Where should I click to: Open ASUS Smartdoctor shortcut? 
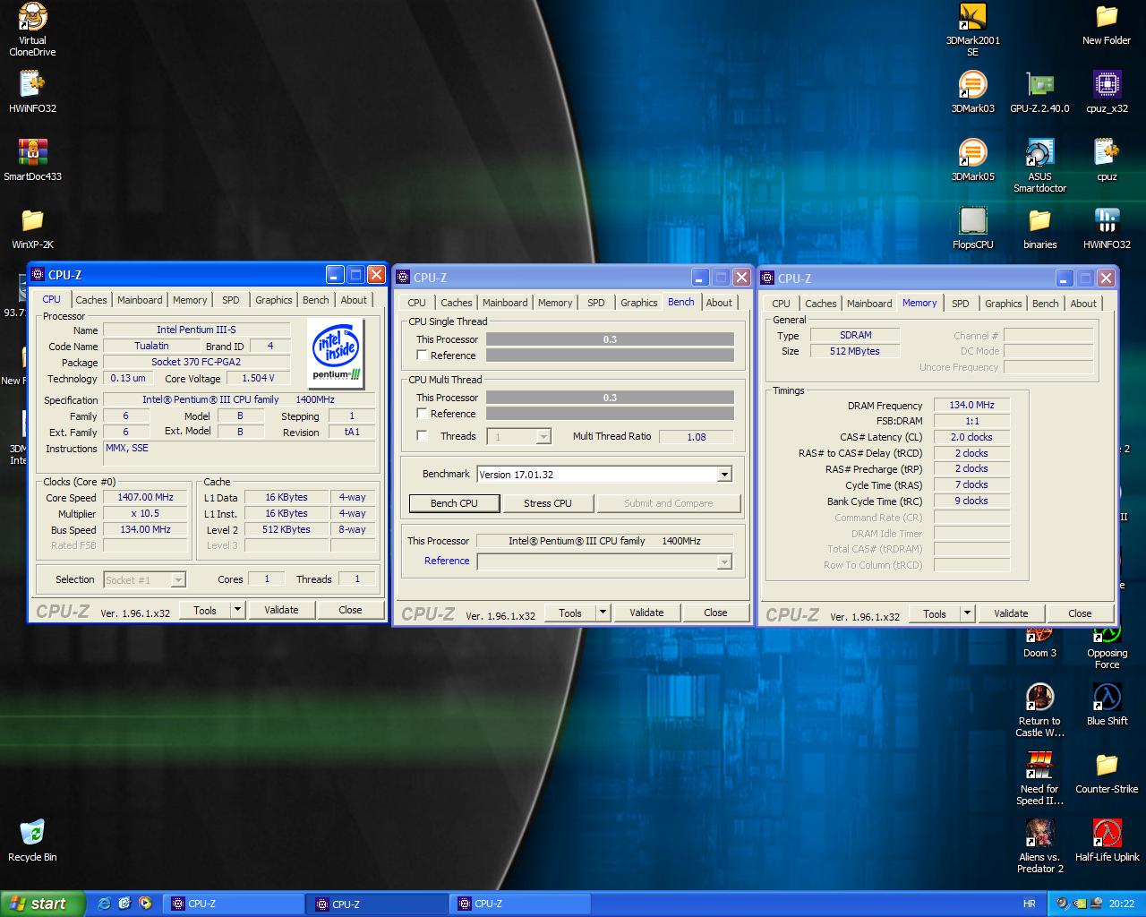coord(1039,153)
